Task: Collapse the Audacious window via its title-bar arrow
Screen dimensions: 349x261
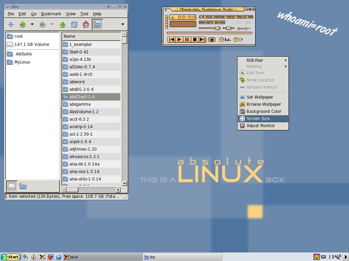Action: pyautogui.click(x=166, y=10)
